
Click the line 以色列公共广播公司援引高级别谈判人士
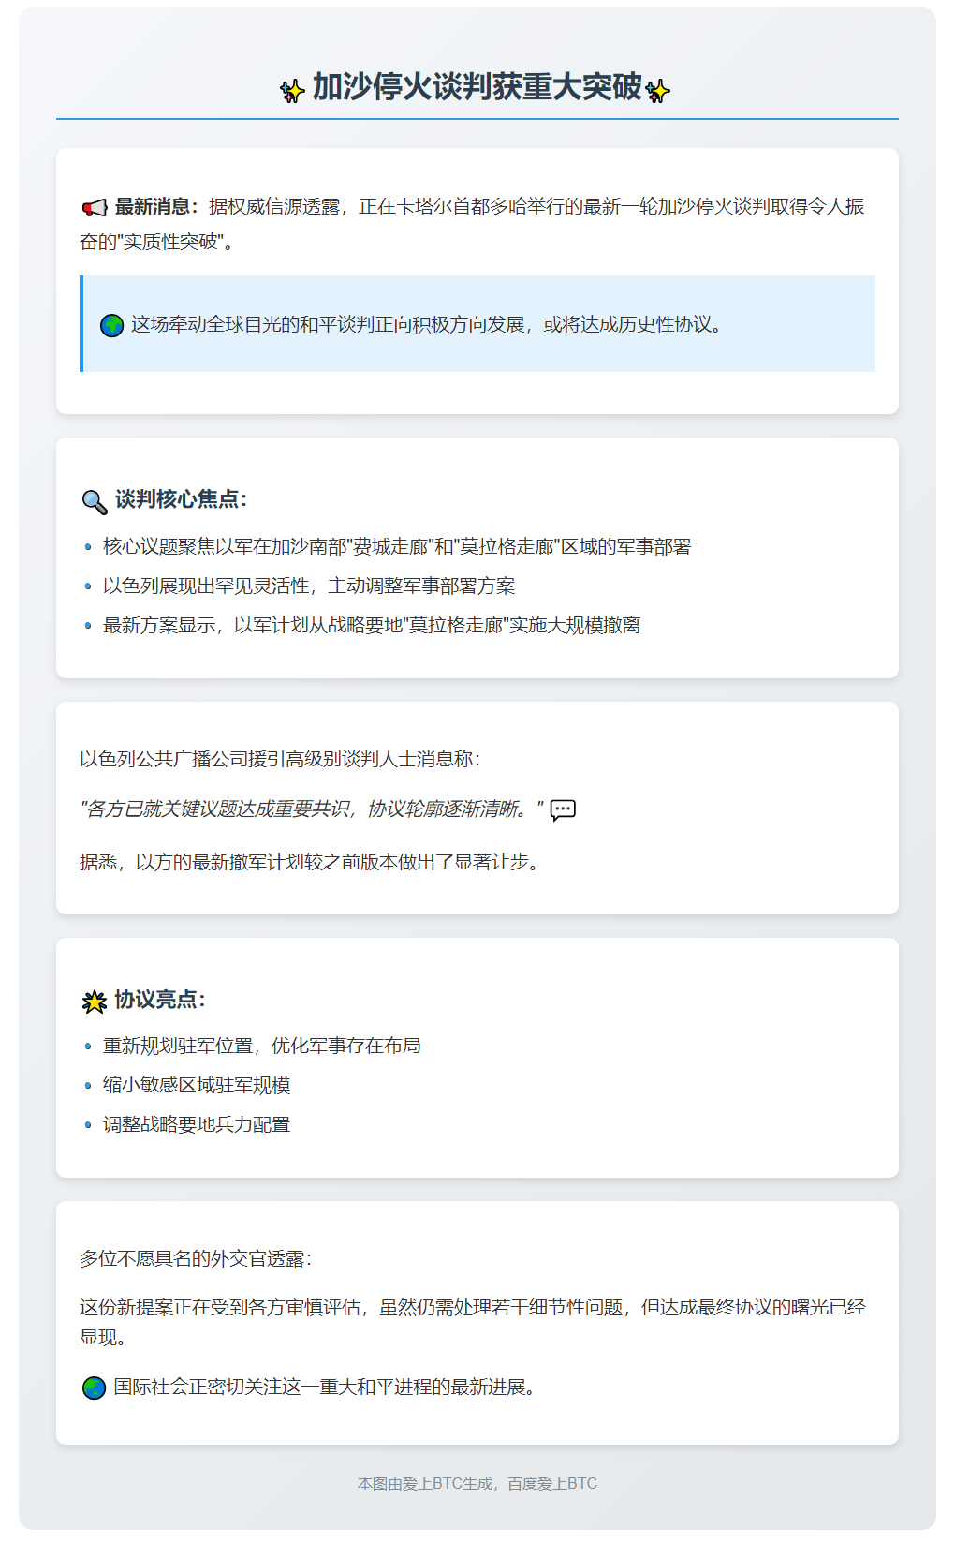pyautogui.click(x=281, y=759)
